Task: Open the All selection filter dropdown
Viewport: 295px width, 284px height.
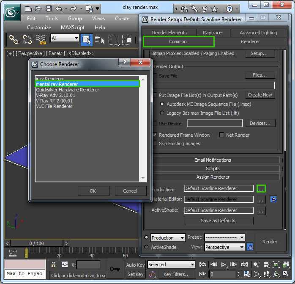Action: tap(65, 38)
